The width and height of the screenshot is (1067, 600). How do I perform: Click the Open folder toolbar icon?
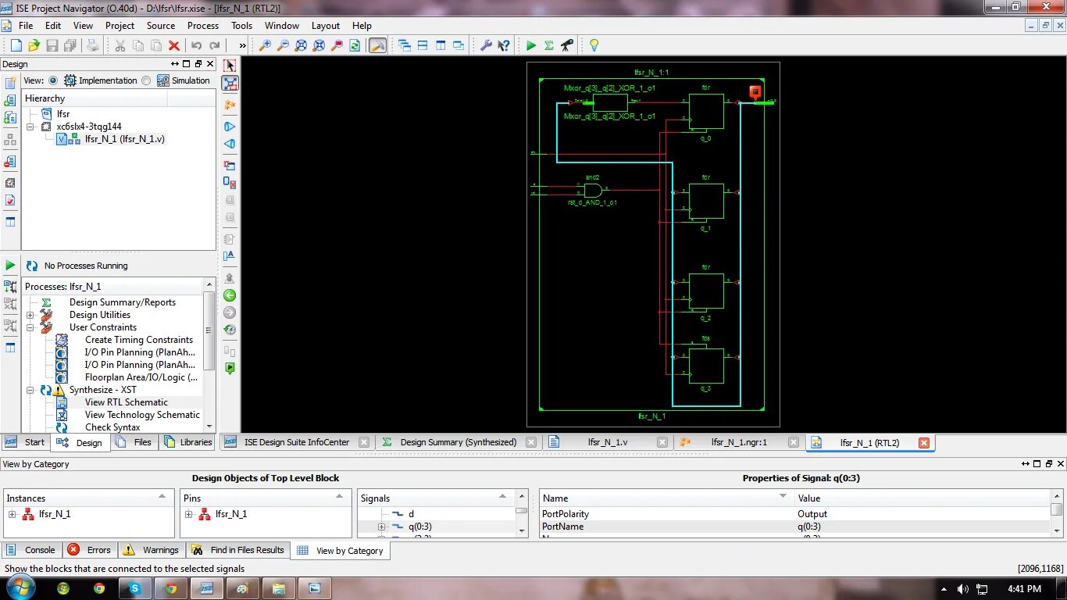point(34,45)
